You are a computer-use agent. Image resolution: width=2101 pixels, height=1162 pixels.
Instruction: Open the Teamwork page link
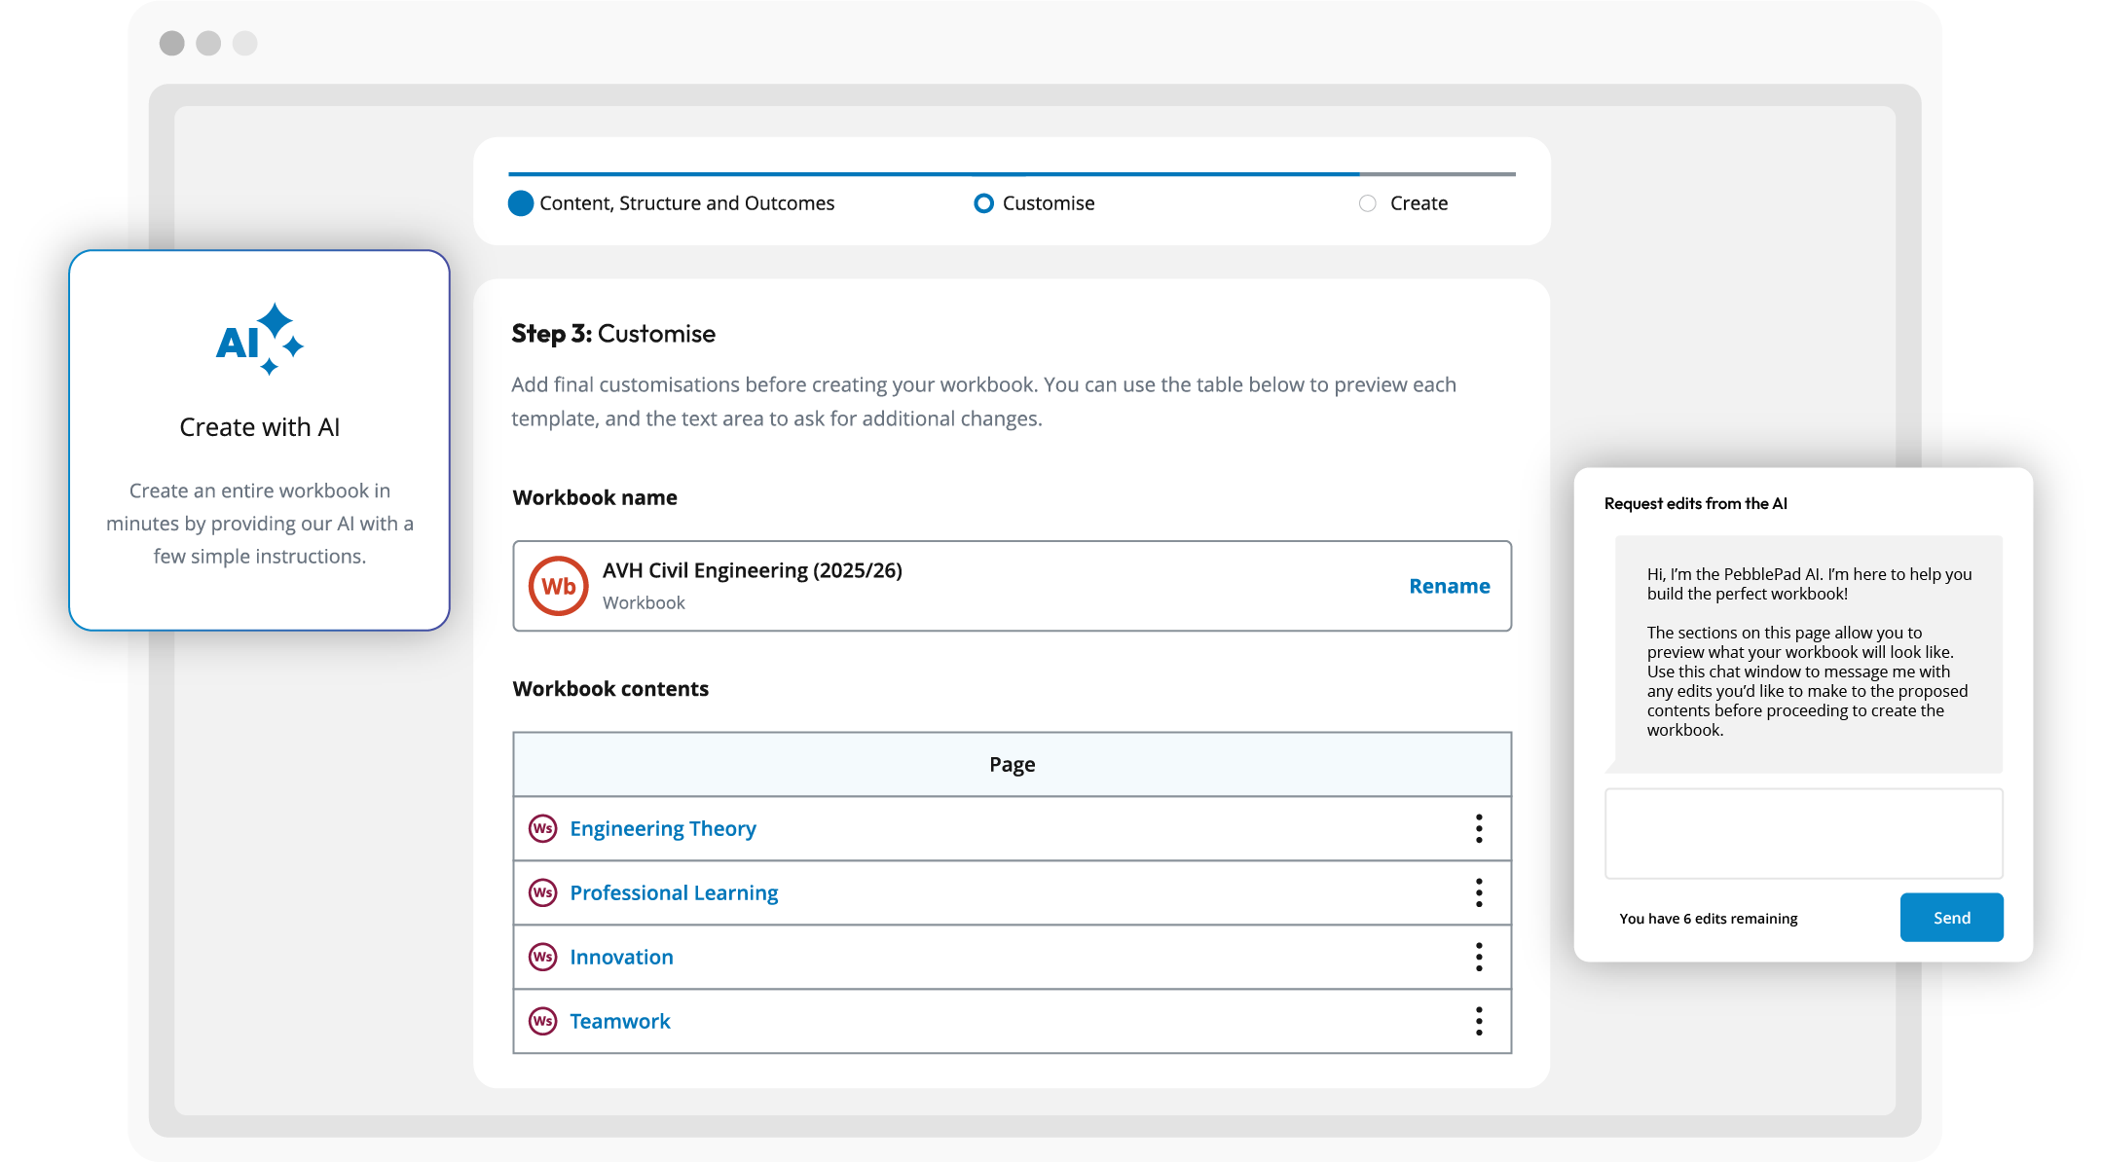(x=620, y=1021)
